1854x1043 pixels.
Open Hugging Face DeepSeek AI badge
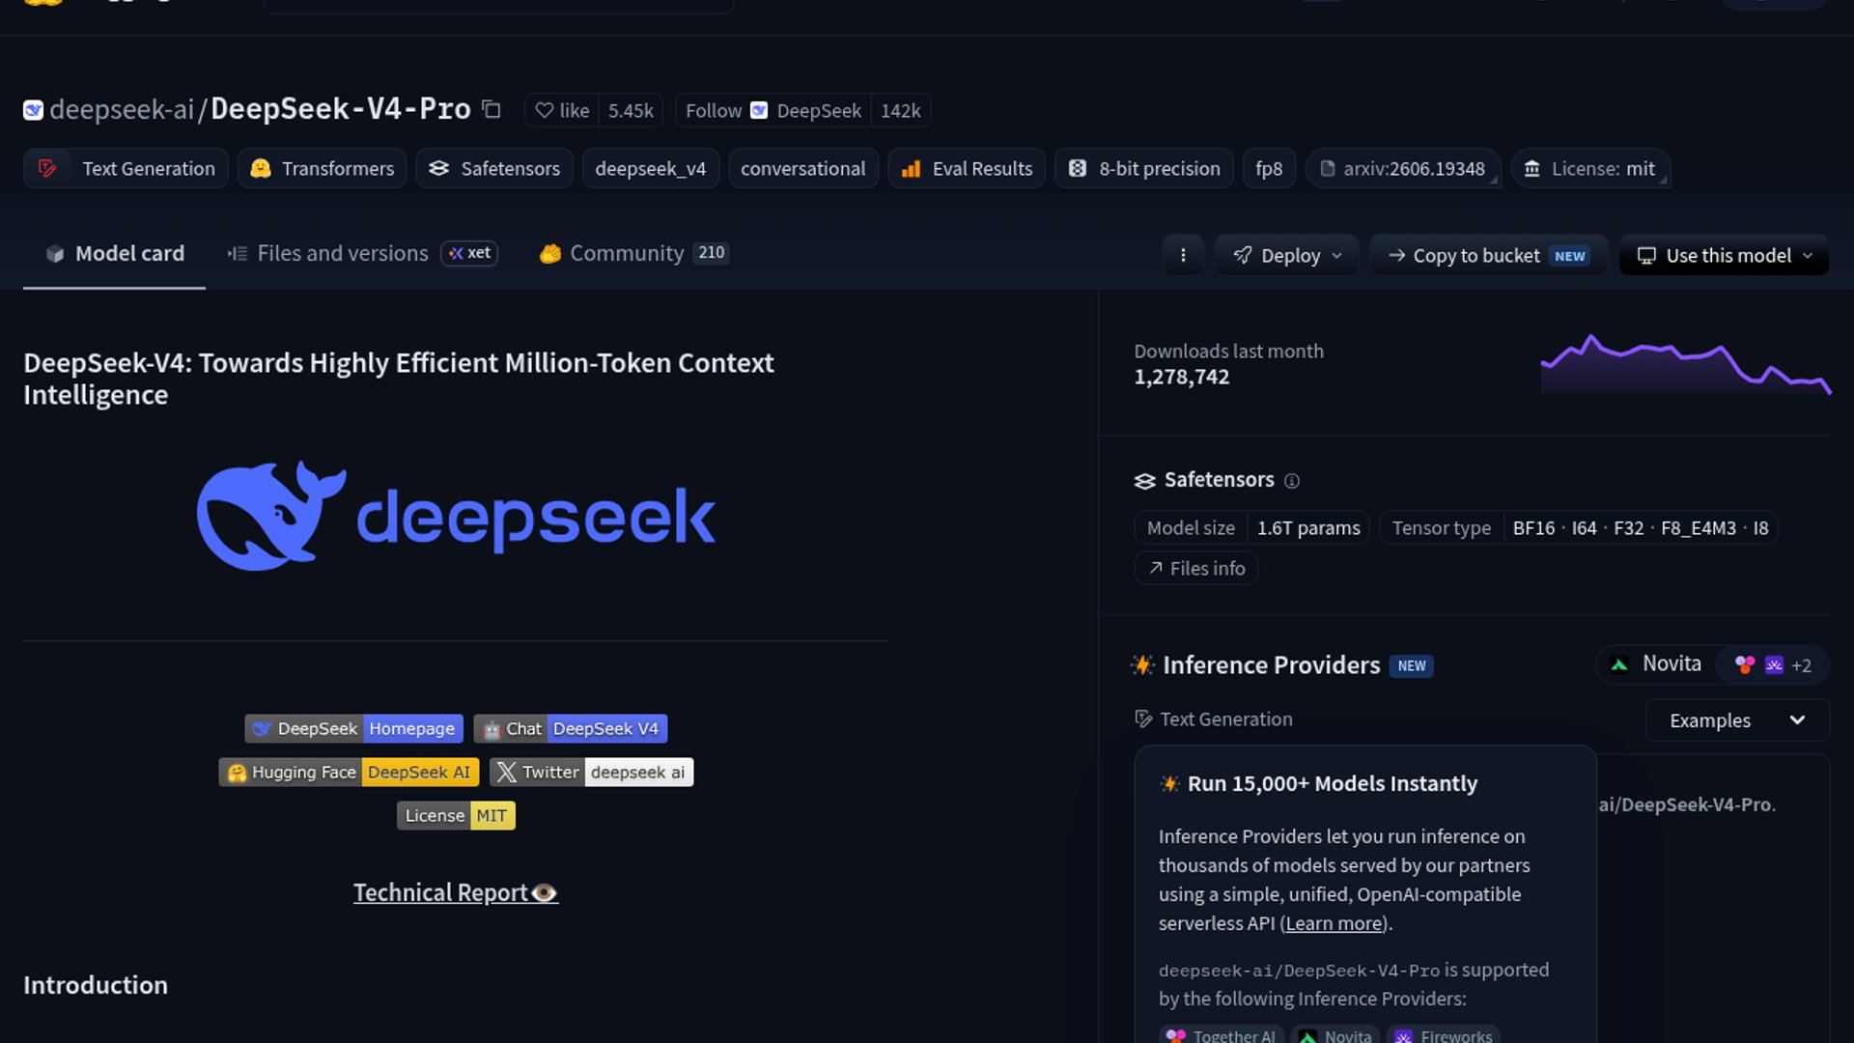[x=349, y=773]
